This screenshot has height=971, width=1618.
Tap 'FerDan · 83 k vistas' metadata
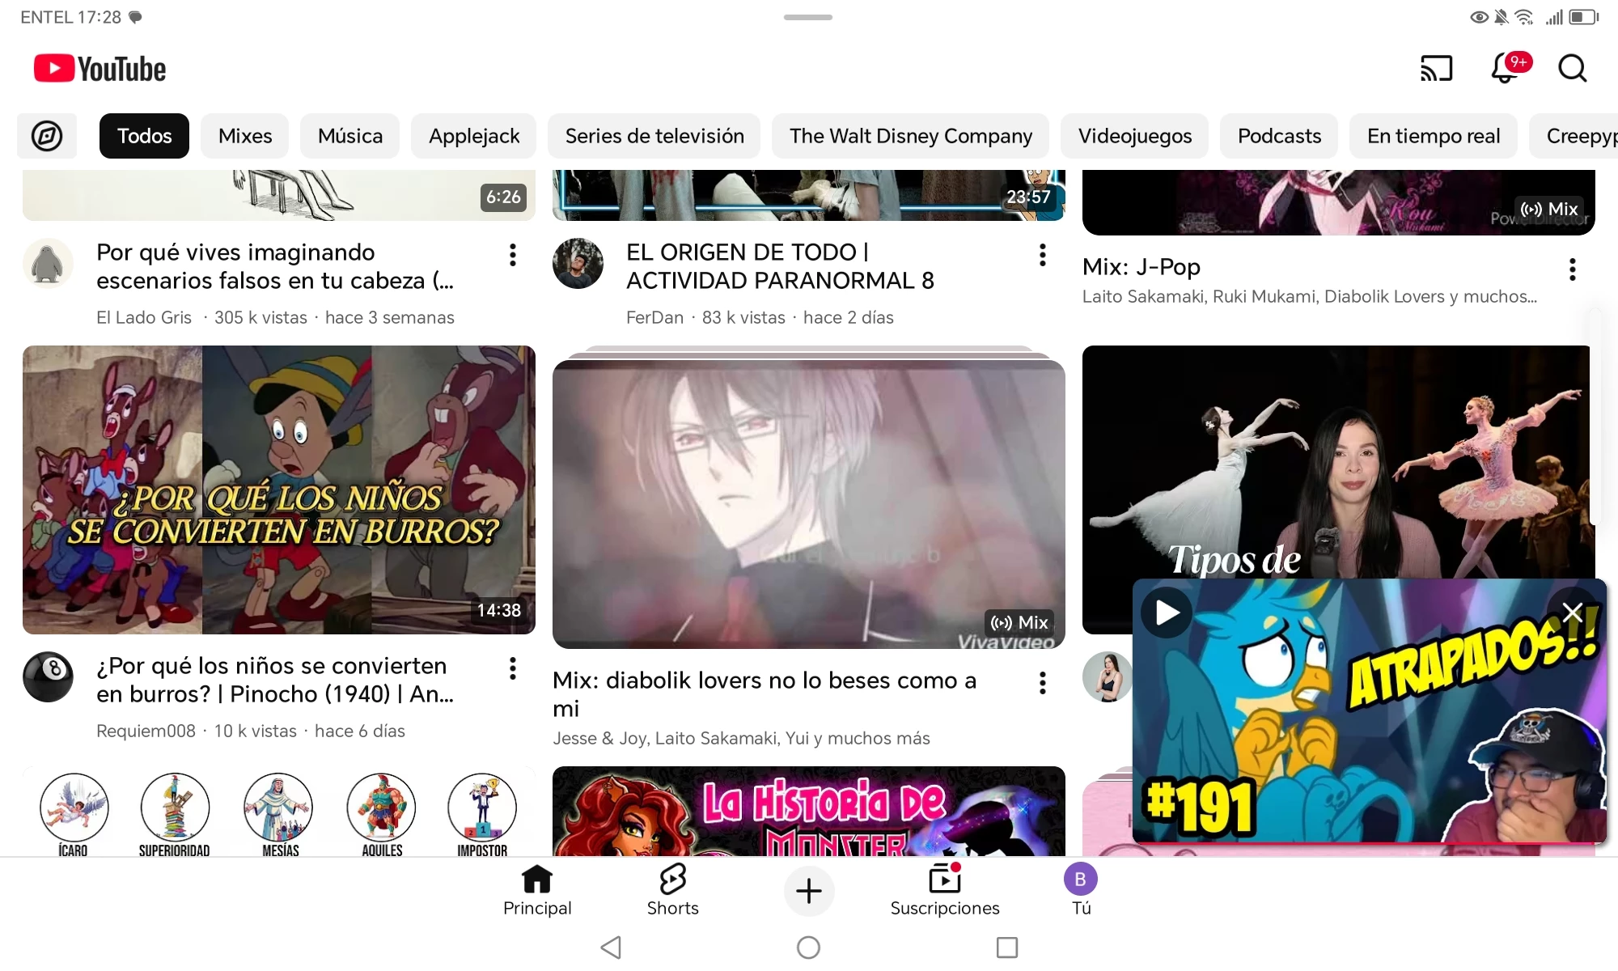[x=760, y=317]
